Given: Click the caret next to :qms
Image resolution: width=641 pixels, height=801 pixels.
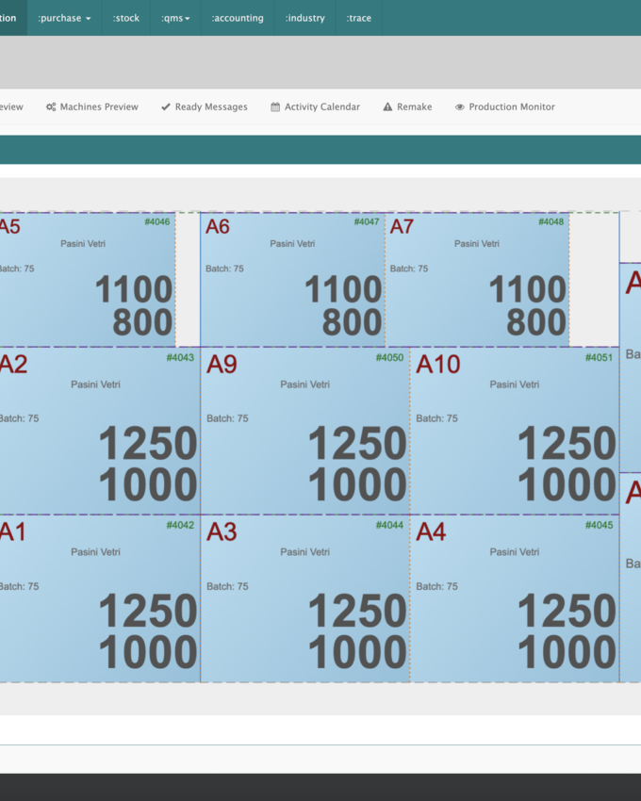Looking at the screenshot, I should click(187, 19).
